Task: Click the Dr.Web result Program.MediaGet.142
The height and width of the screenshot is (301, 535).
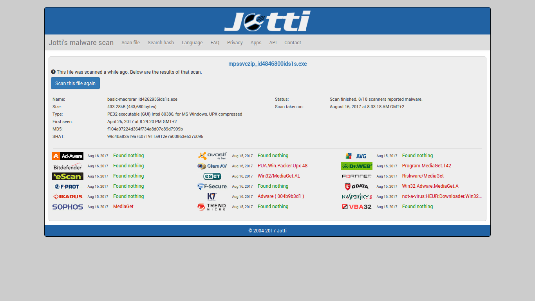Action: tap(427, 166)
